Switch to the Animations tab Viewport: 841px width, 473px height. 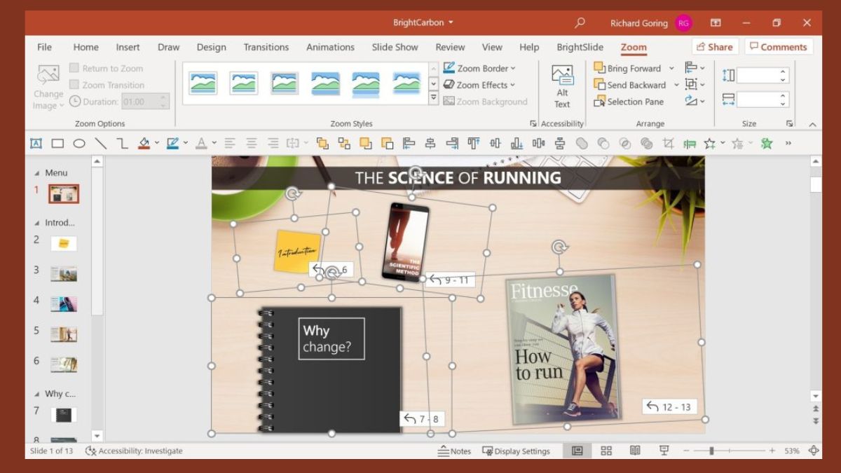(330, 47)
